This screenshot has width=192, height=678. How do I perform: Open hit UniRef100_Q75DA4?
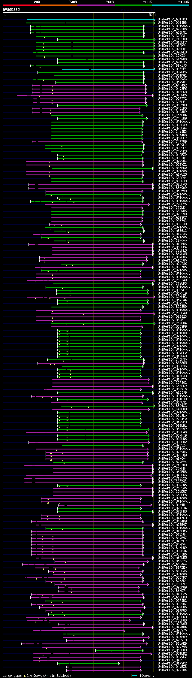pyautogui.click(x=172, y=129)
